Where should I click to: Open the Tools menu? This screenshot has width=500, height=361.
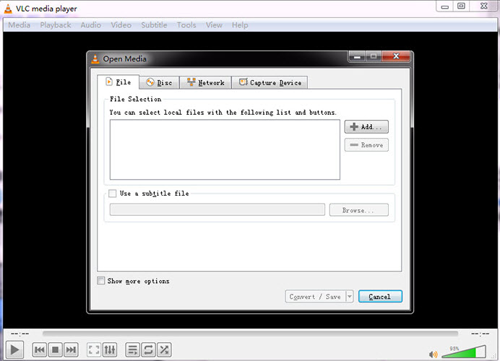tap(186, 25)
